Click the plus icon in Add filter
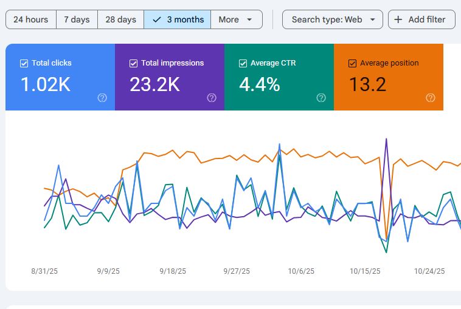This screenshot has width=461, height=309. (398, 19)
